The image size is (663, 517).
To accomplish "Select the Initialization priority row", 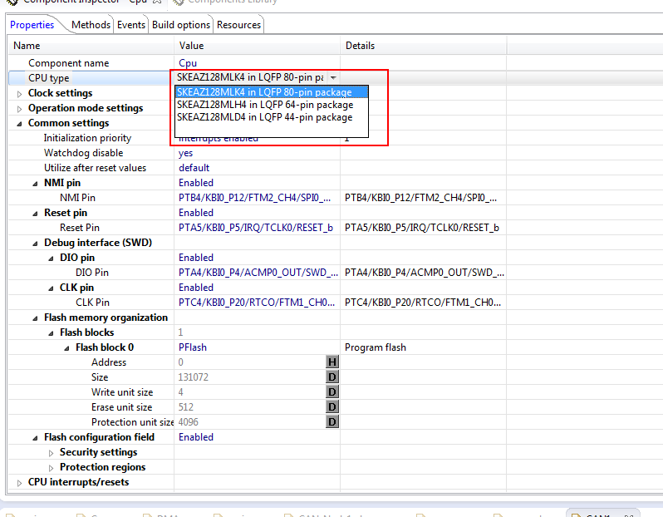I will tap(87, 138).
